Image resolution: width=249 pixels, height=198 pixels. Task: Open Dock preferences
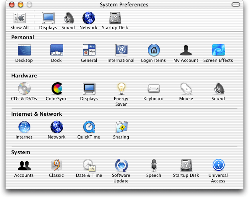click(x=56, y=50)
